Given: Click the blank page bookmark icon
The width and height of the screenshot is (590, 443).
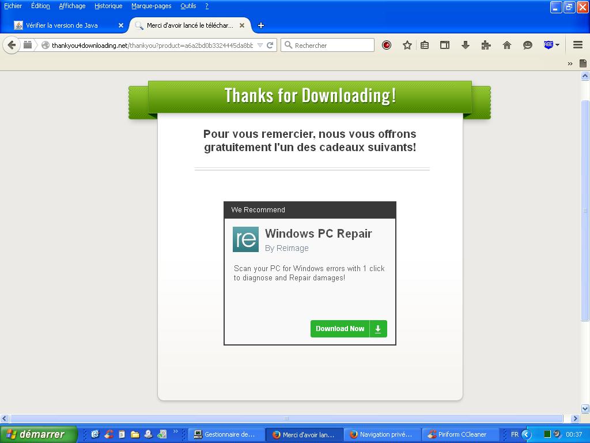Looking at the screenshot, I should pos(583,63).
